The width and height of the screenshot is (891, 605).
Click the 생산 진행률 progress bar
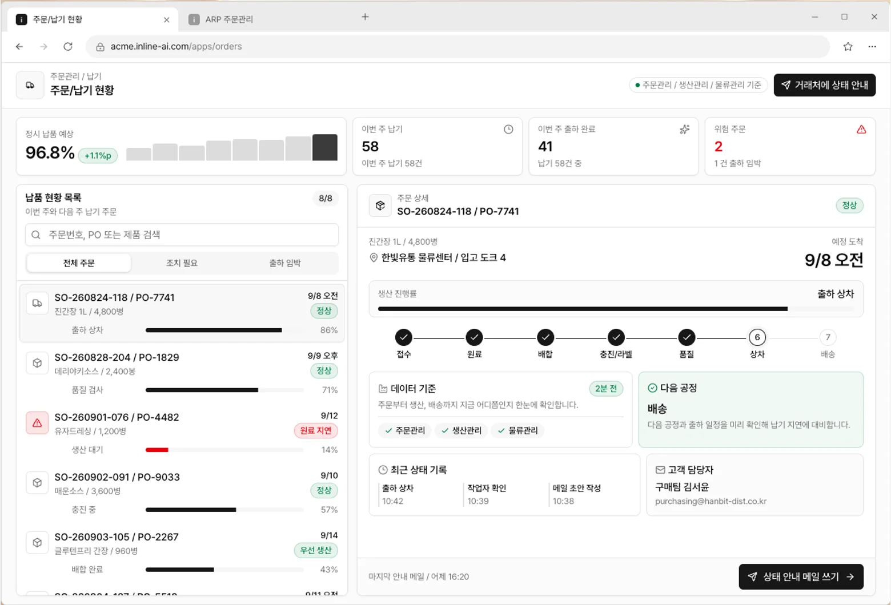click(x=616, y=309)
